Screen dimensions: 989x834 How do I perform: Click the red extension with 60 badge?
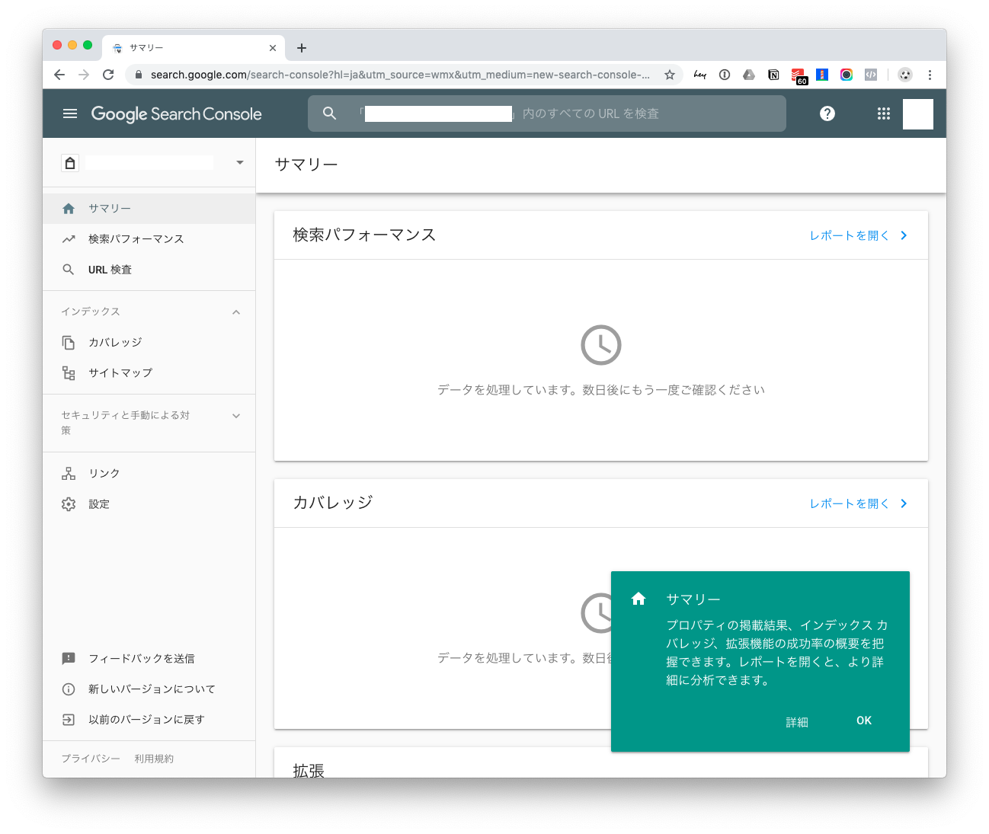pyautogui.click(x=799, y=75)
